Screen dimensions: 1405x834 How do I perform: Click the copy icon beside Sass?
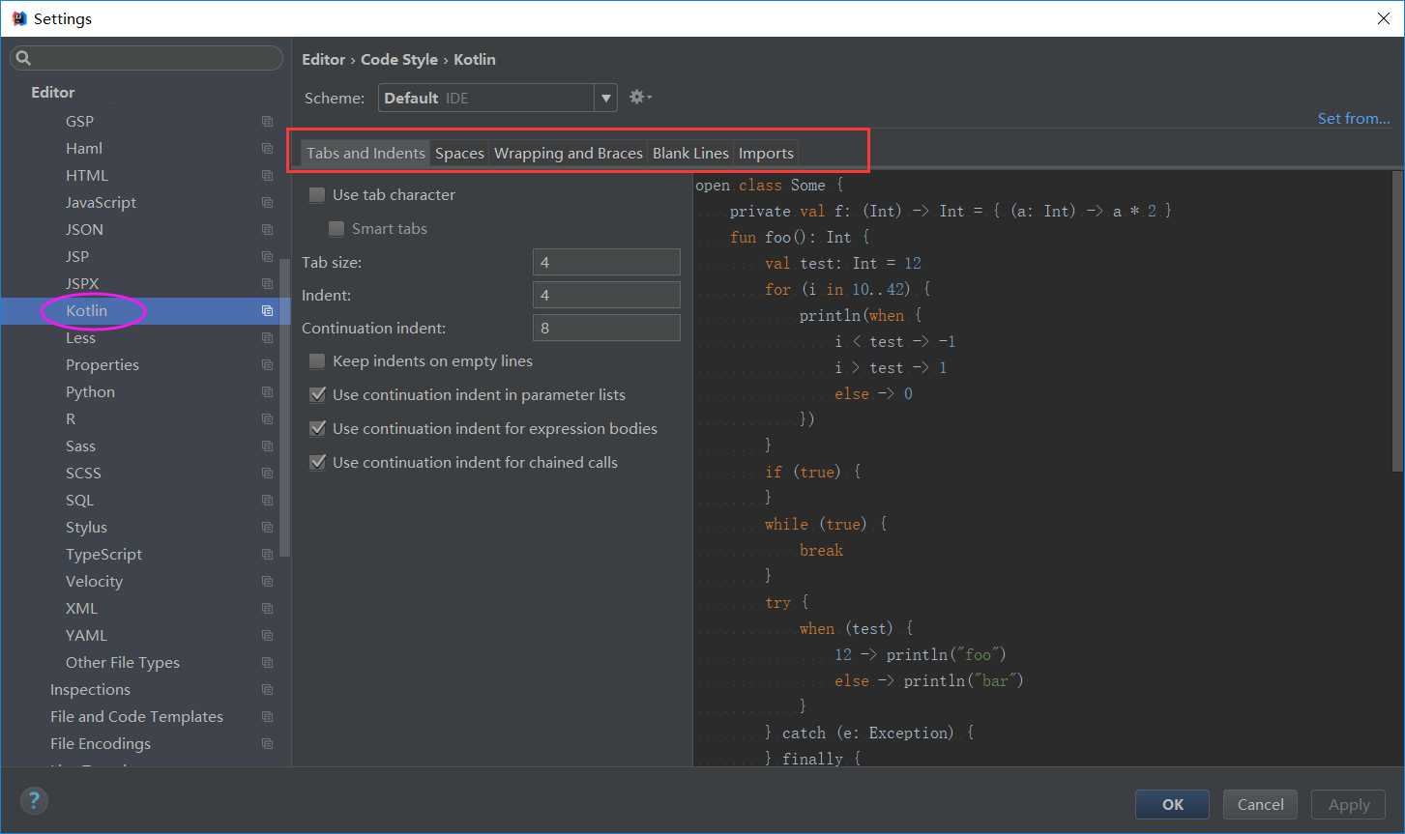click(267, 446)
